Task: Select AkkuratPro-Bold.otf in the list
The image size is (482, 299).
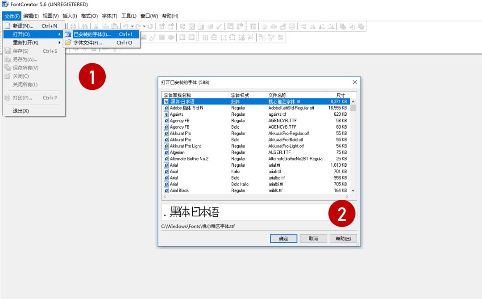Action: [286, 139]
